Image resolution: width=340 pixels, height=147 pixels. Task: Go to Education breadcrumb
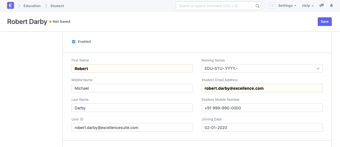click(x=32, y=6)
